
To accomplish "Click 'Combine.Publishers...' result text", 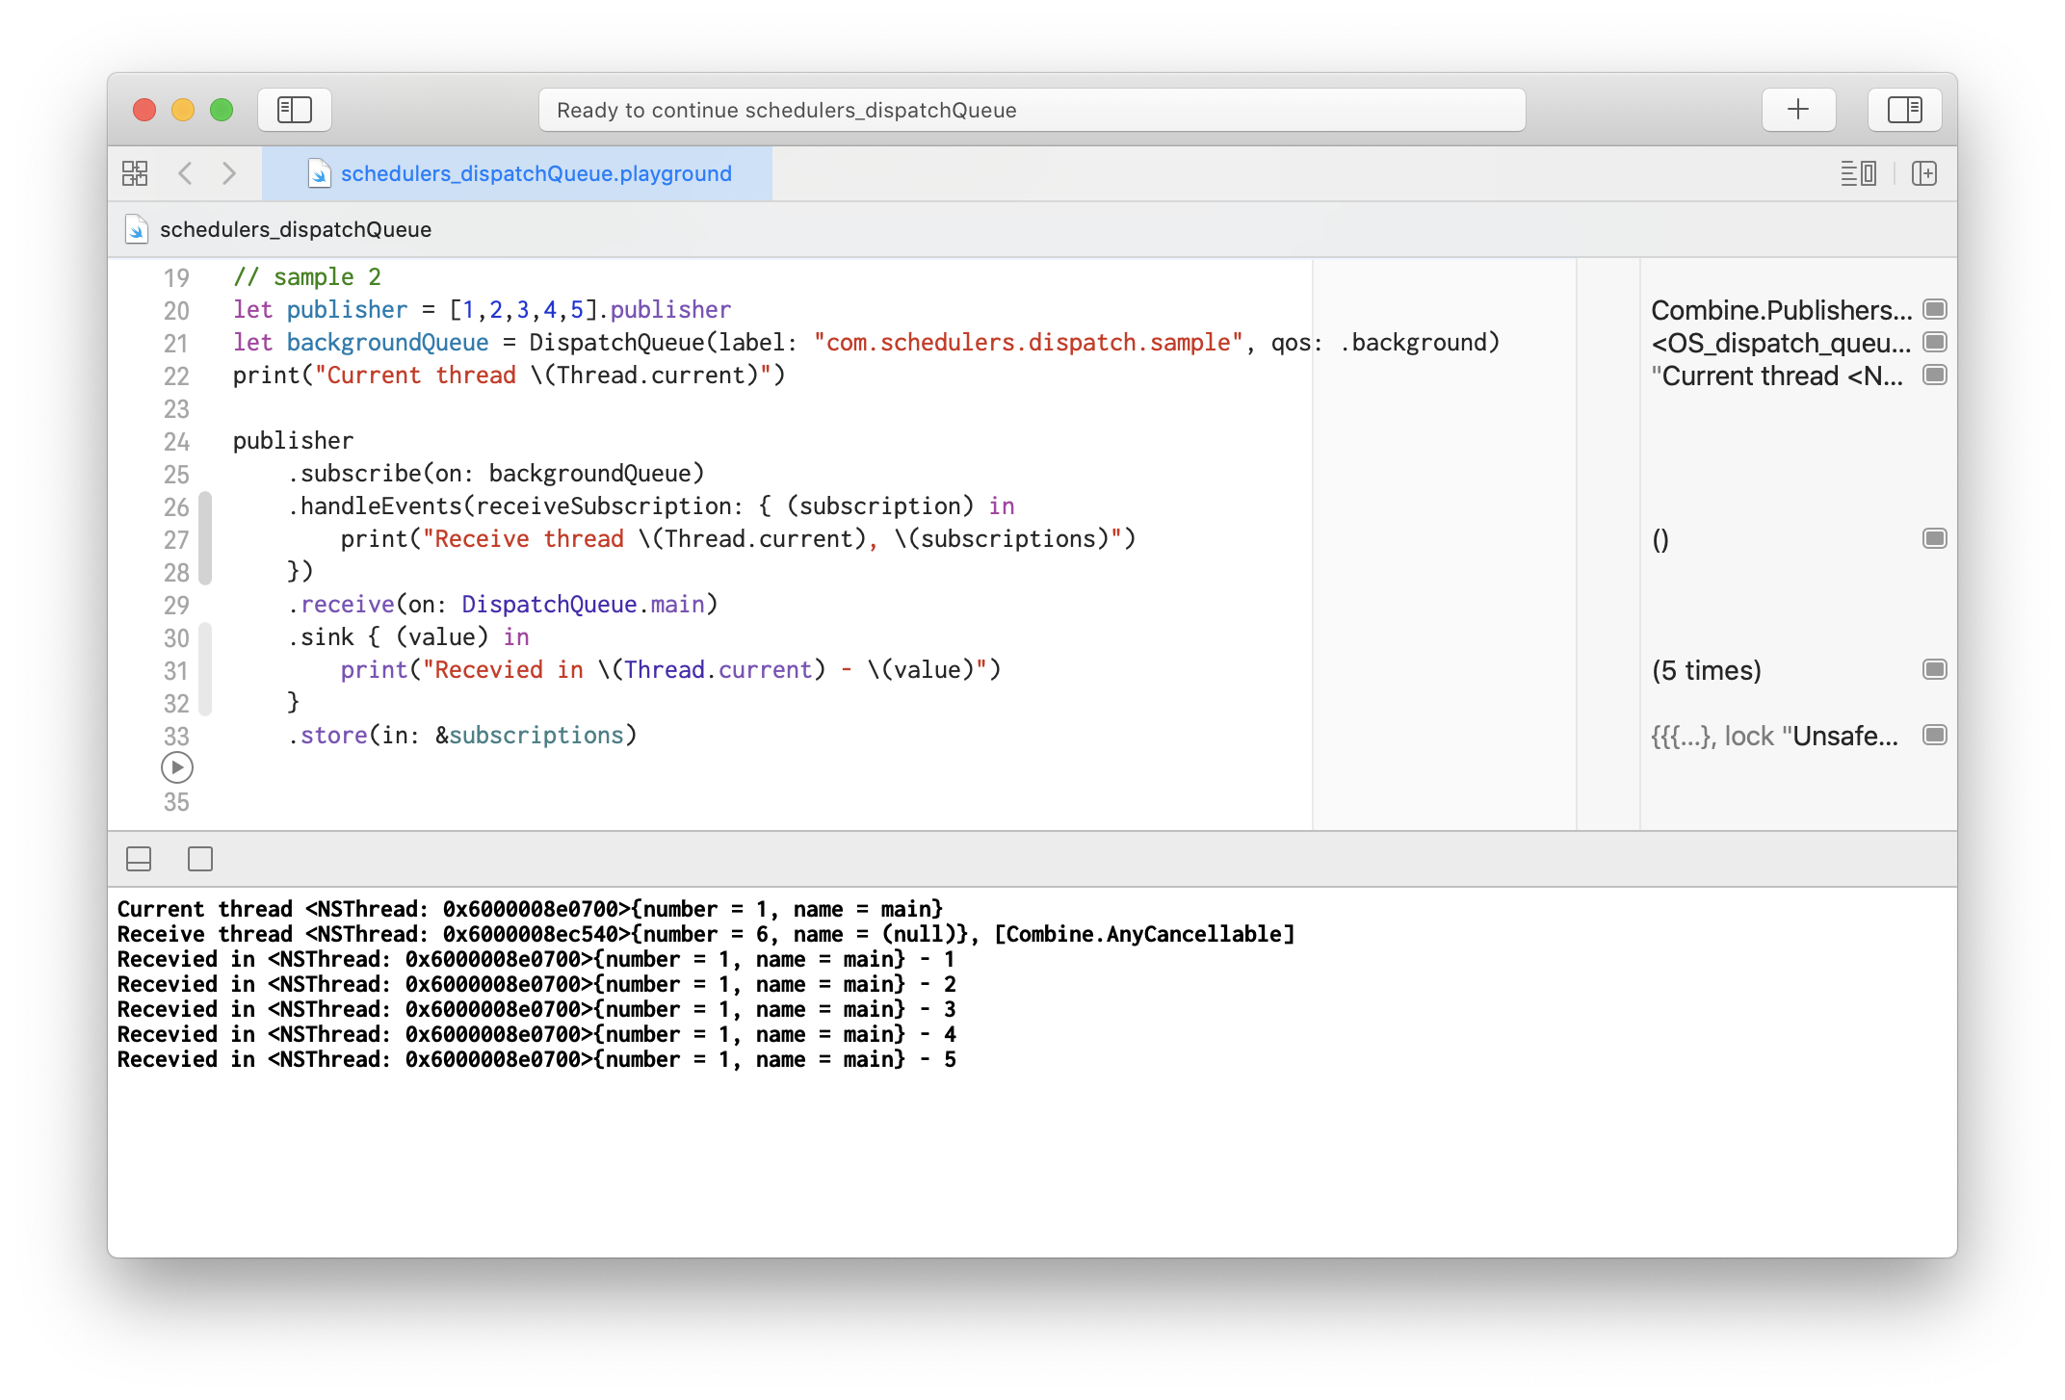I will click(1782, 310).
